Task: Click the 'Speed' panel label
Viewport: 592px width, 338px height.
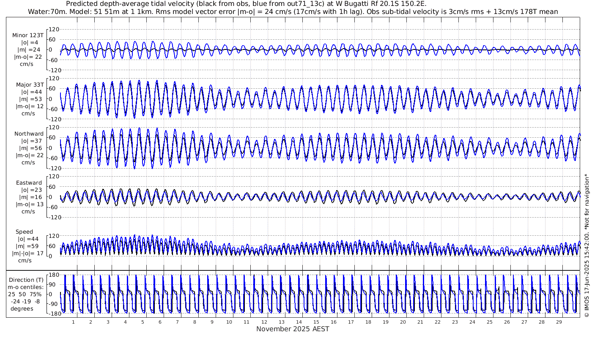Action: pyautogui.click(x=25, y=232)
